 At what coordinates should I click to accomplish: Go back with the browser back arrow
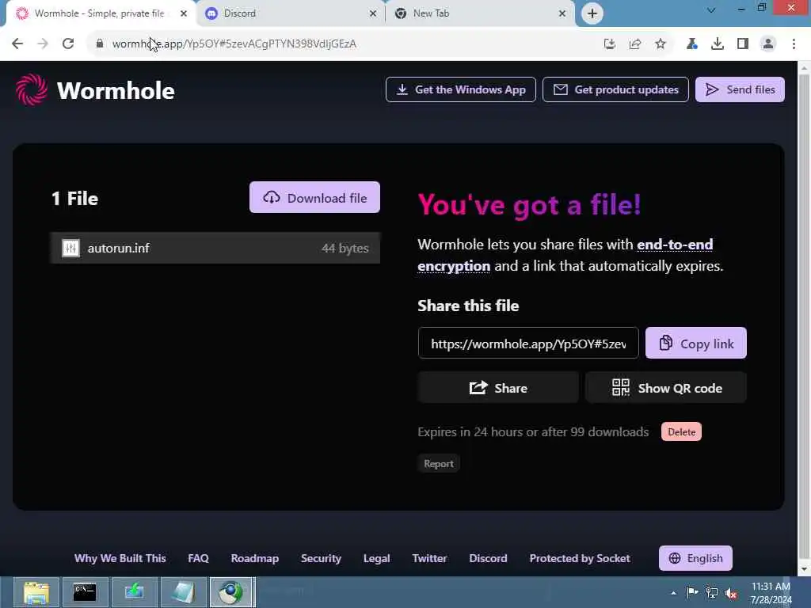click(17, 44)
